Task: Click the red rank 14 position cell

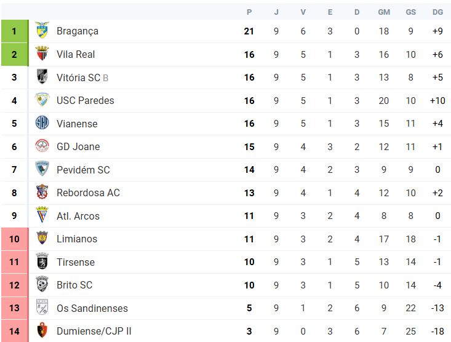Action: coord(15,331)
